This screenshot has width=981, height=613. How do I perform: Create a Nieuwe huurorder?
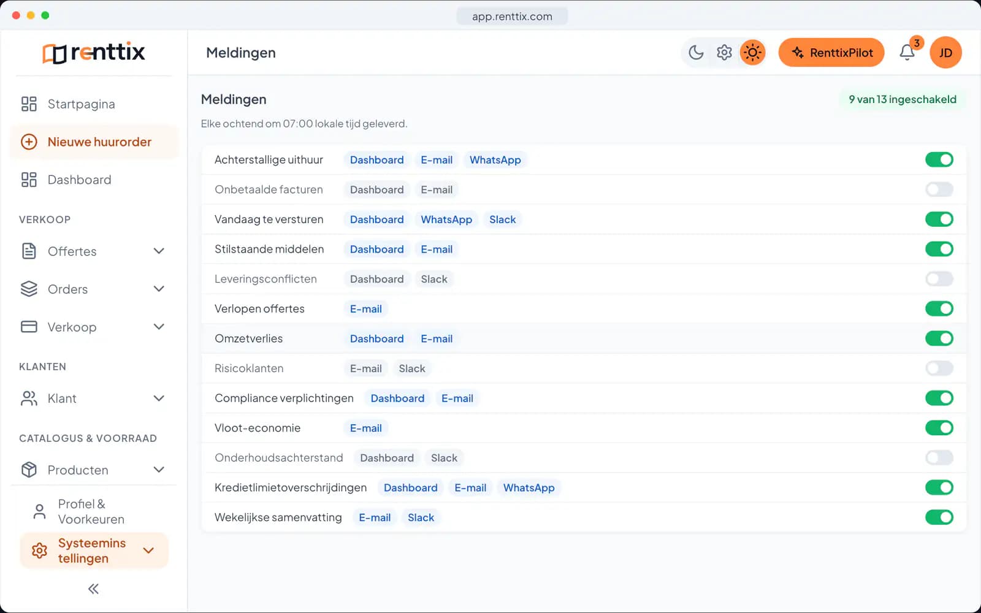[x=94, y=142]
